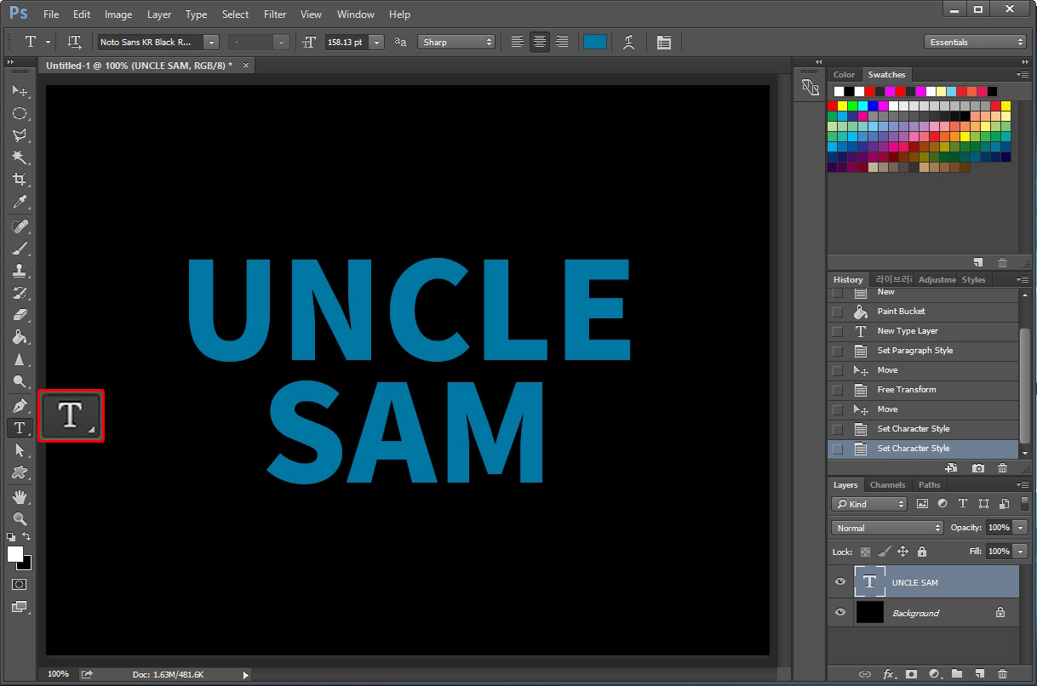Hide the Background layer
Viewport: 1037px width, 686px height.
[840, 613]
